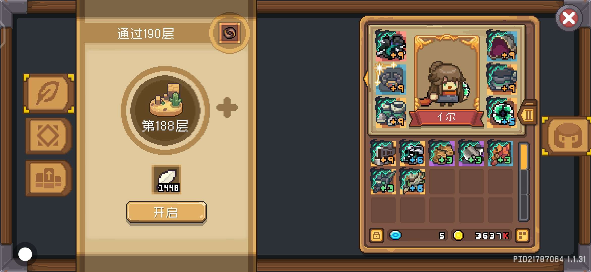Select the orange claw inventory item +3

(500, 153)
